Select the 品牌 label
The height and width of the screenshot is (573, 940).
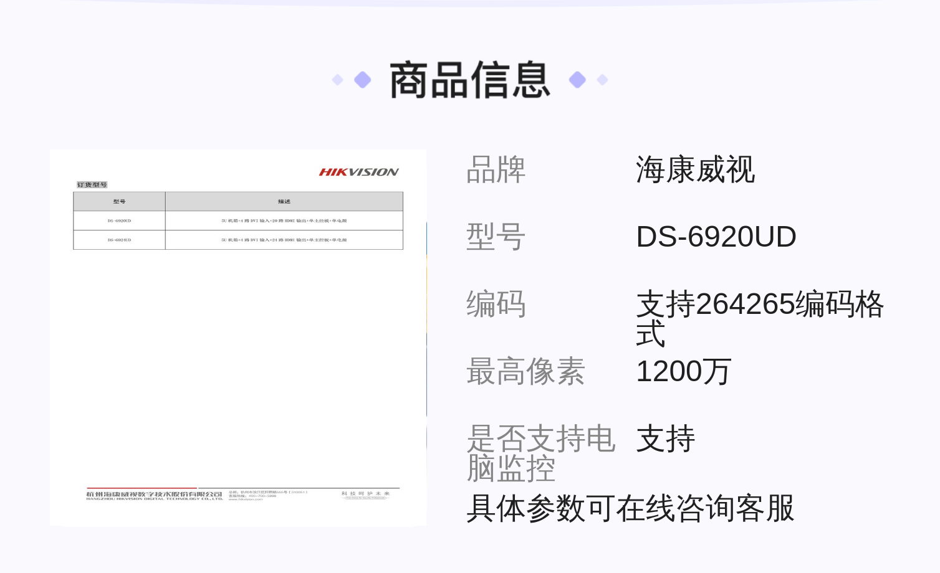(x=496, y=169)
